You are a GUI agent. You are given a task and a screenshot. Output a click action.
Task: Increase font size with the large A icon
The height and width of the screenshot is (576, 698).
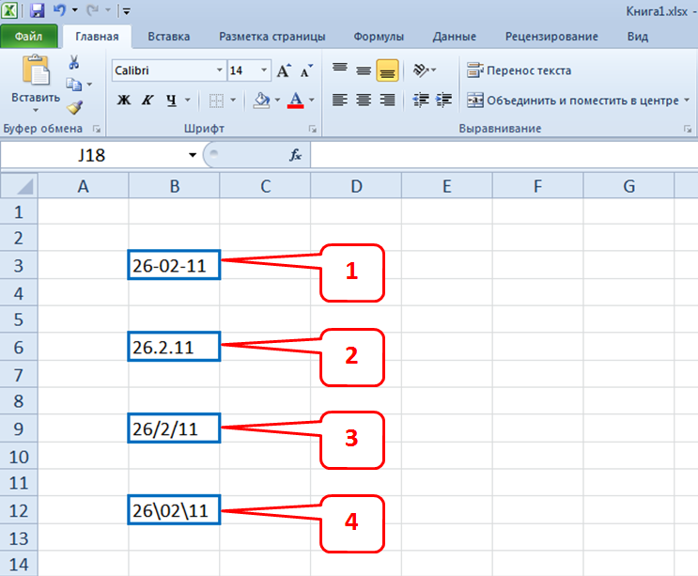point(284,70)
